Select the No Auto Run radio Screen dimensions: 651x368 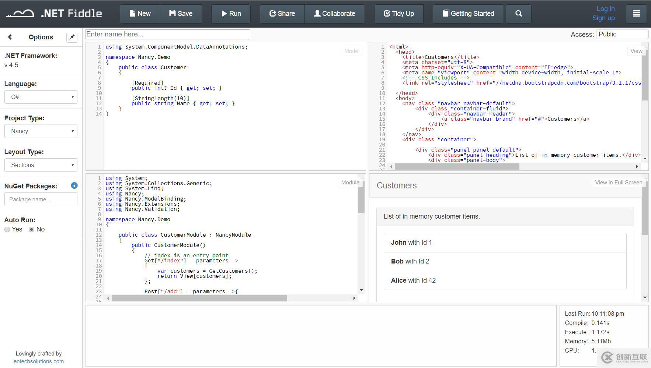coord(32,230)
